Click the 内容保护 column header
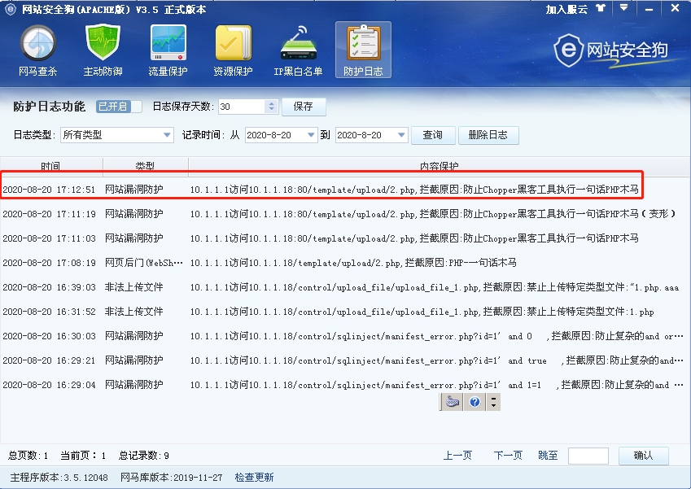Image resolution: width=691 pixels, height=489 pixels. [439, 166]
